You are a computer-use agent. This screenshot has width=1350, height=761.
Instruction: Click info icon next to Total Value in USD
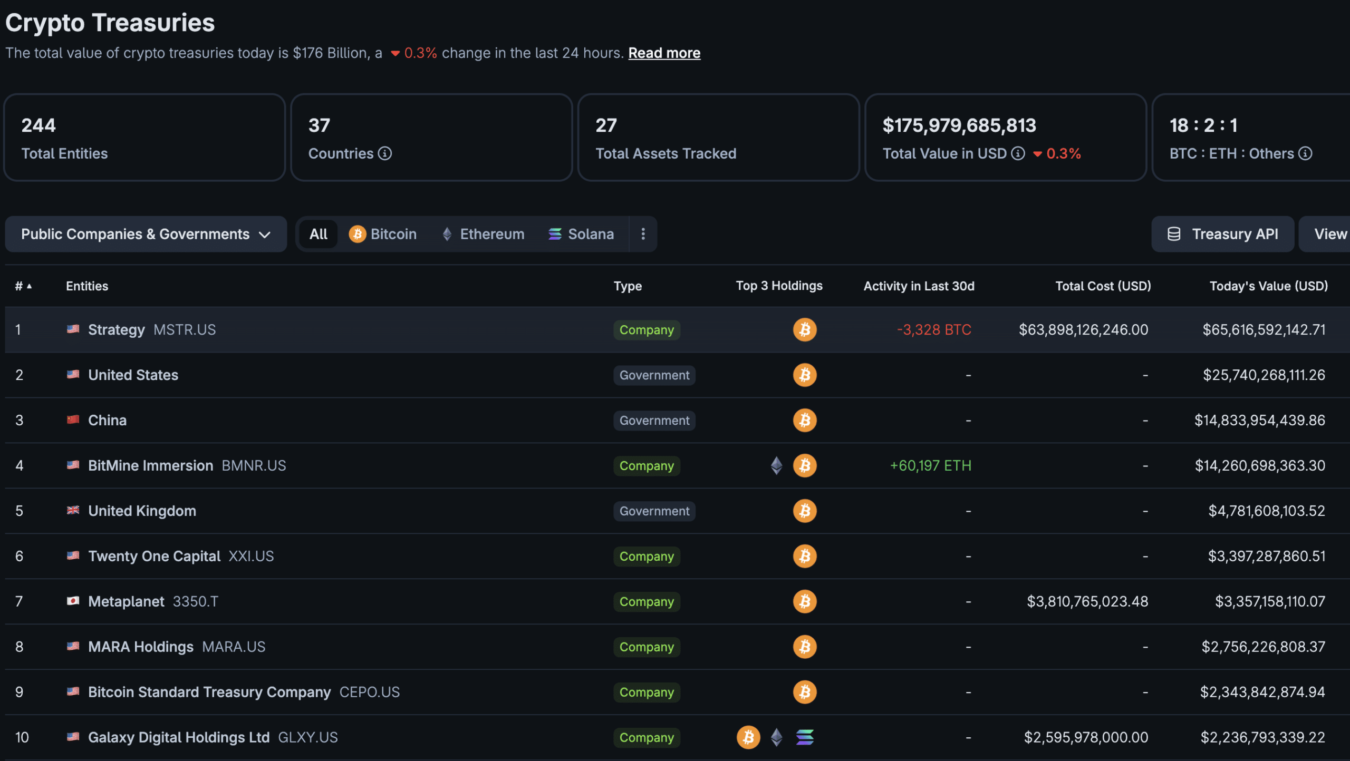tap(1018, 153)
